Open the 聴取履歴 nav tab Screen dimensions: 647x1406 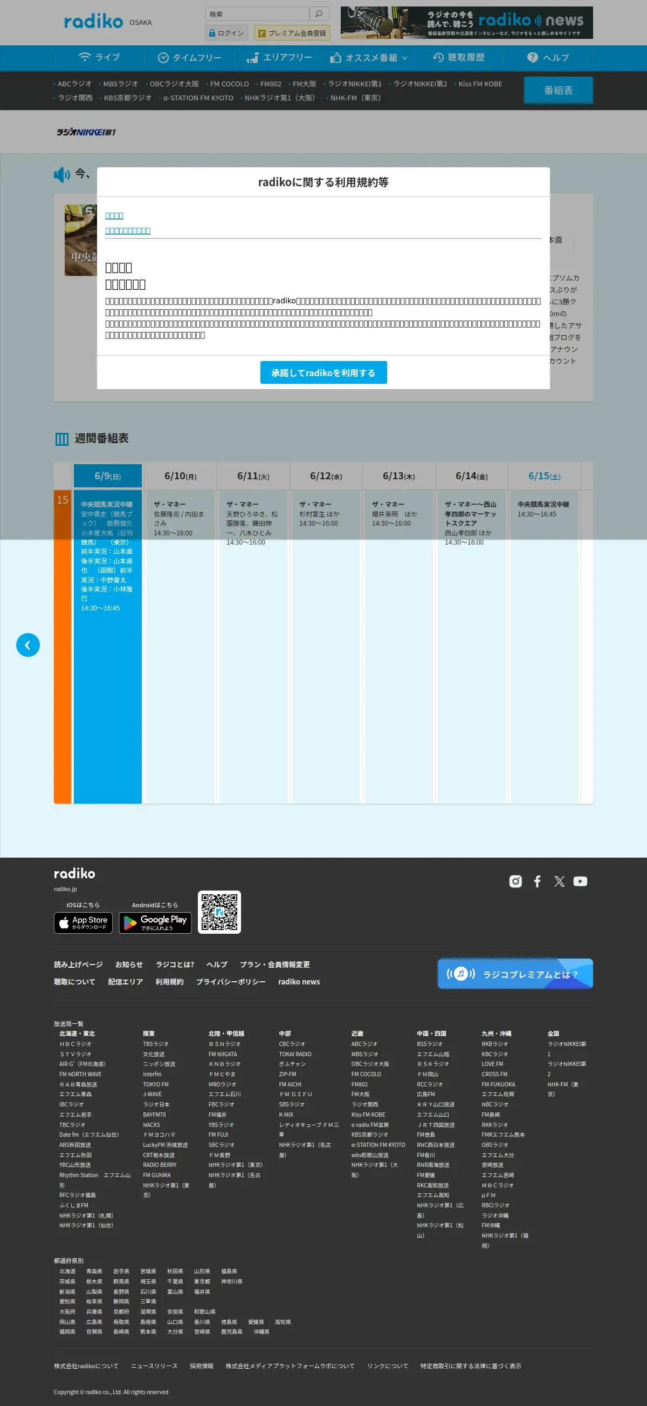(x=458, y=57)
